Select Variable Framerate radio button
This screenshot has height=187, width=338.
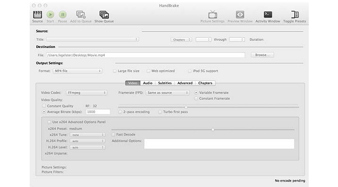(196, 92)
